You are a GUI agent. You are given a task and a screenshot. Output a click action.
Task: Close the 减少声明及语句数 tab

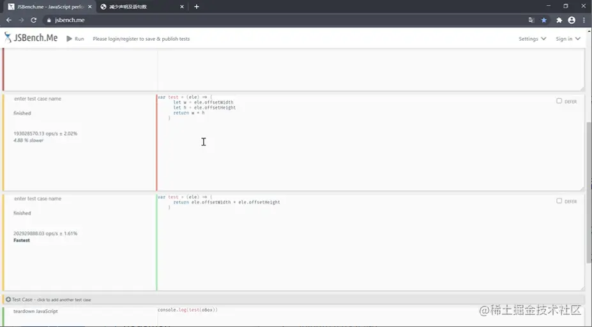tap(181, 7)
